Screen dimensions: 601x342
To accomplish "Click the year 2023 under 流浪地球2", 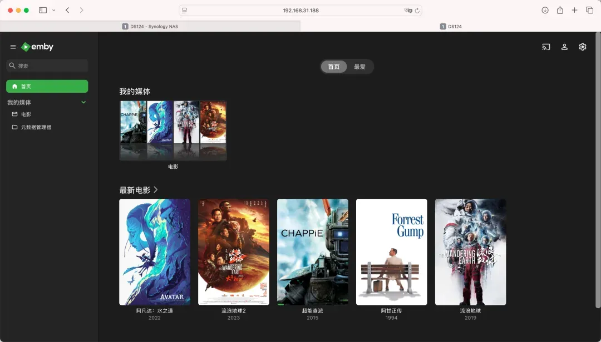I will pos(233,318).
